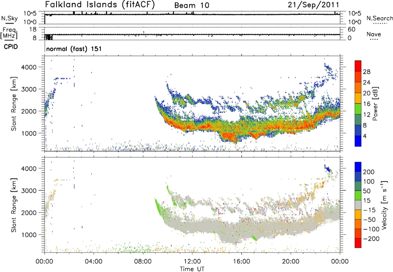The height and width of the screenshot is (272, 393).
Task: Click the 'Slant Range [km]' label of velocity panel
Action: (x=14, y=205)
